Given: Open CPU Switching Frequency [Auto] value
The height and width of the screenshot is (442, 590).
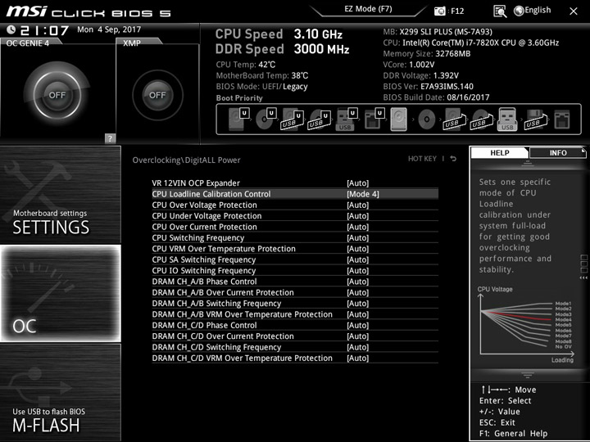Looking at the screenshot, I should 358,237.
